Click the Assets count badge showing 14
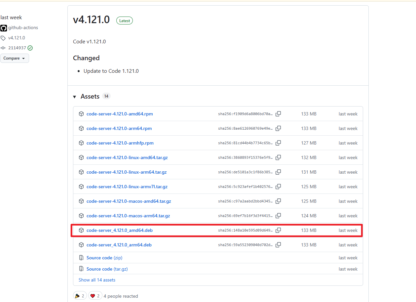 click(x=106, y=96)
